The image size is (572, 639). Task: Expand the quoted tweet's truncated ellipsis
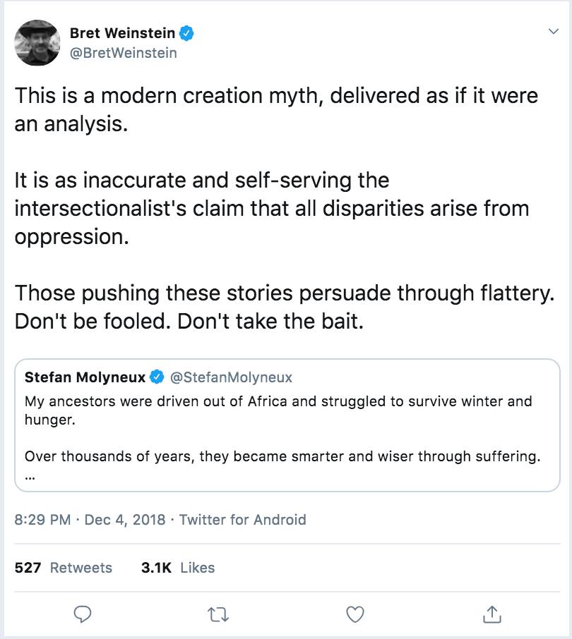(x=30, y=475)
